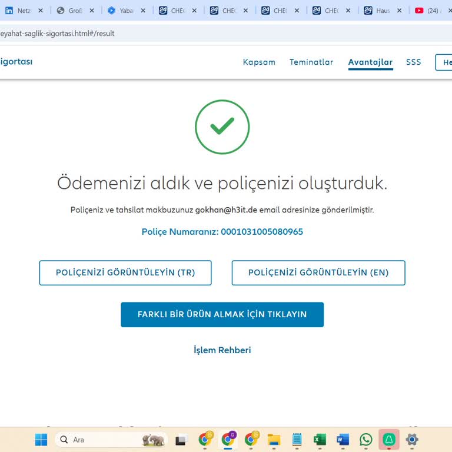Open the Yaba browser tab
The height and width of the screenshot is (452, 452).
coord(121,11)
